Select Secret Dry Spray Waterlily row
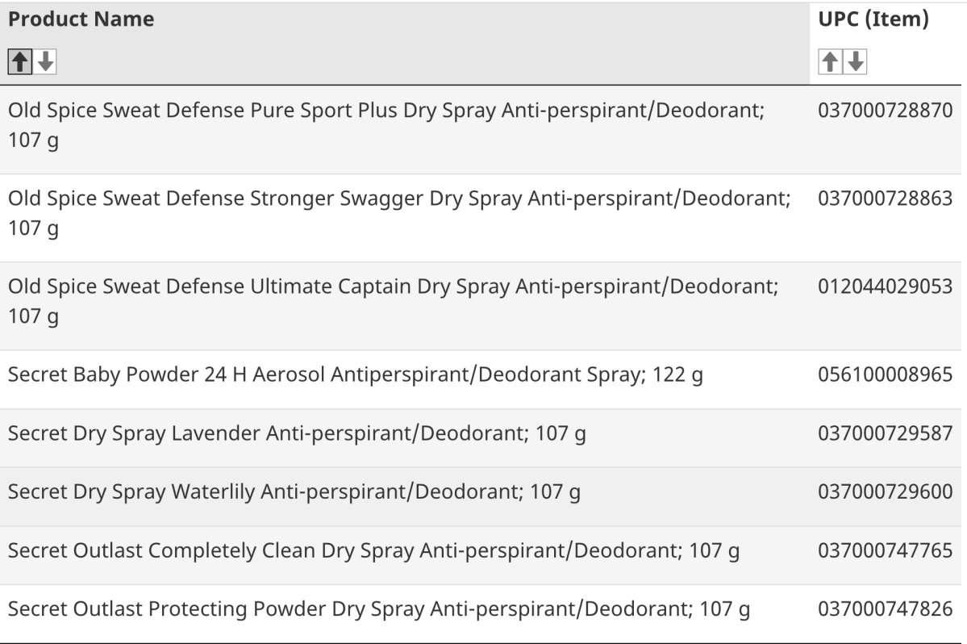The width and height of the screenshot is (967, 644). [294, 492]
